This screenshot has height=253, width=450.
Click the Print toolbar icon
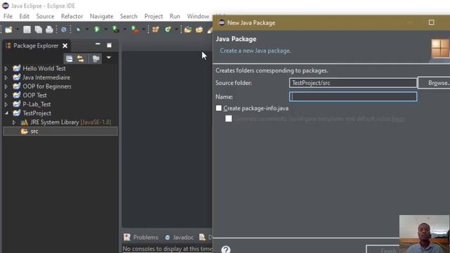click(49, 30)
